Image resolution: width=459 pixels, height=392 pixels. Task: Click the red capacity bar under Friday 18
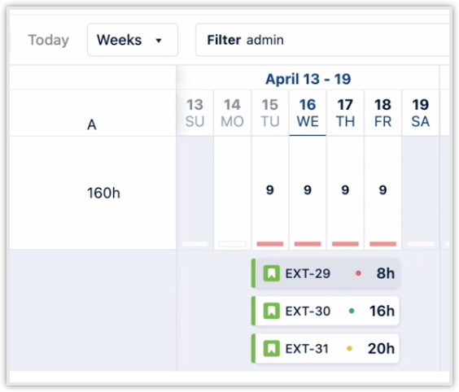click(382, 244)
